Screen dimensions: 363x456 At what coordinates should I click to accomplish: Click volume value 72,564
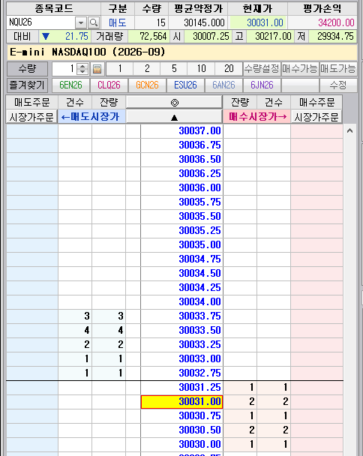tap(148, 36)
